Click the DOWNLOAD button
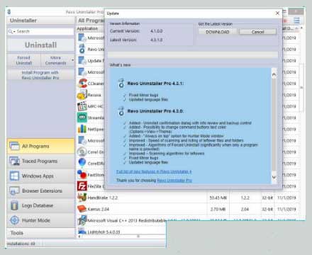Viewport: 312px width, 255px height. coord(218,32)
